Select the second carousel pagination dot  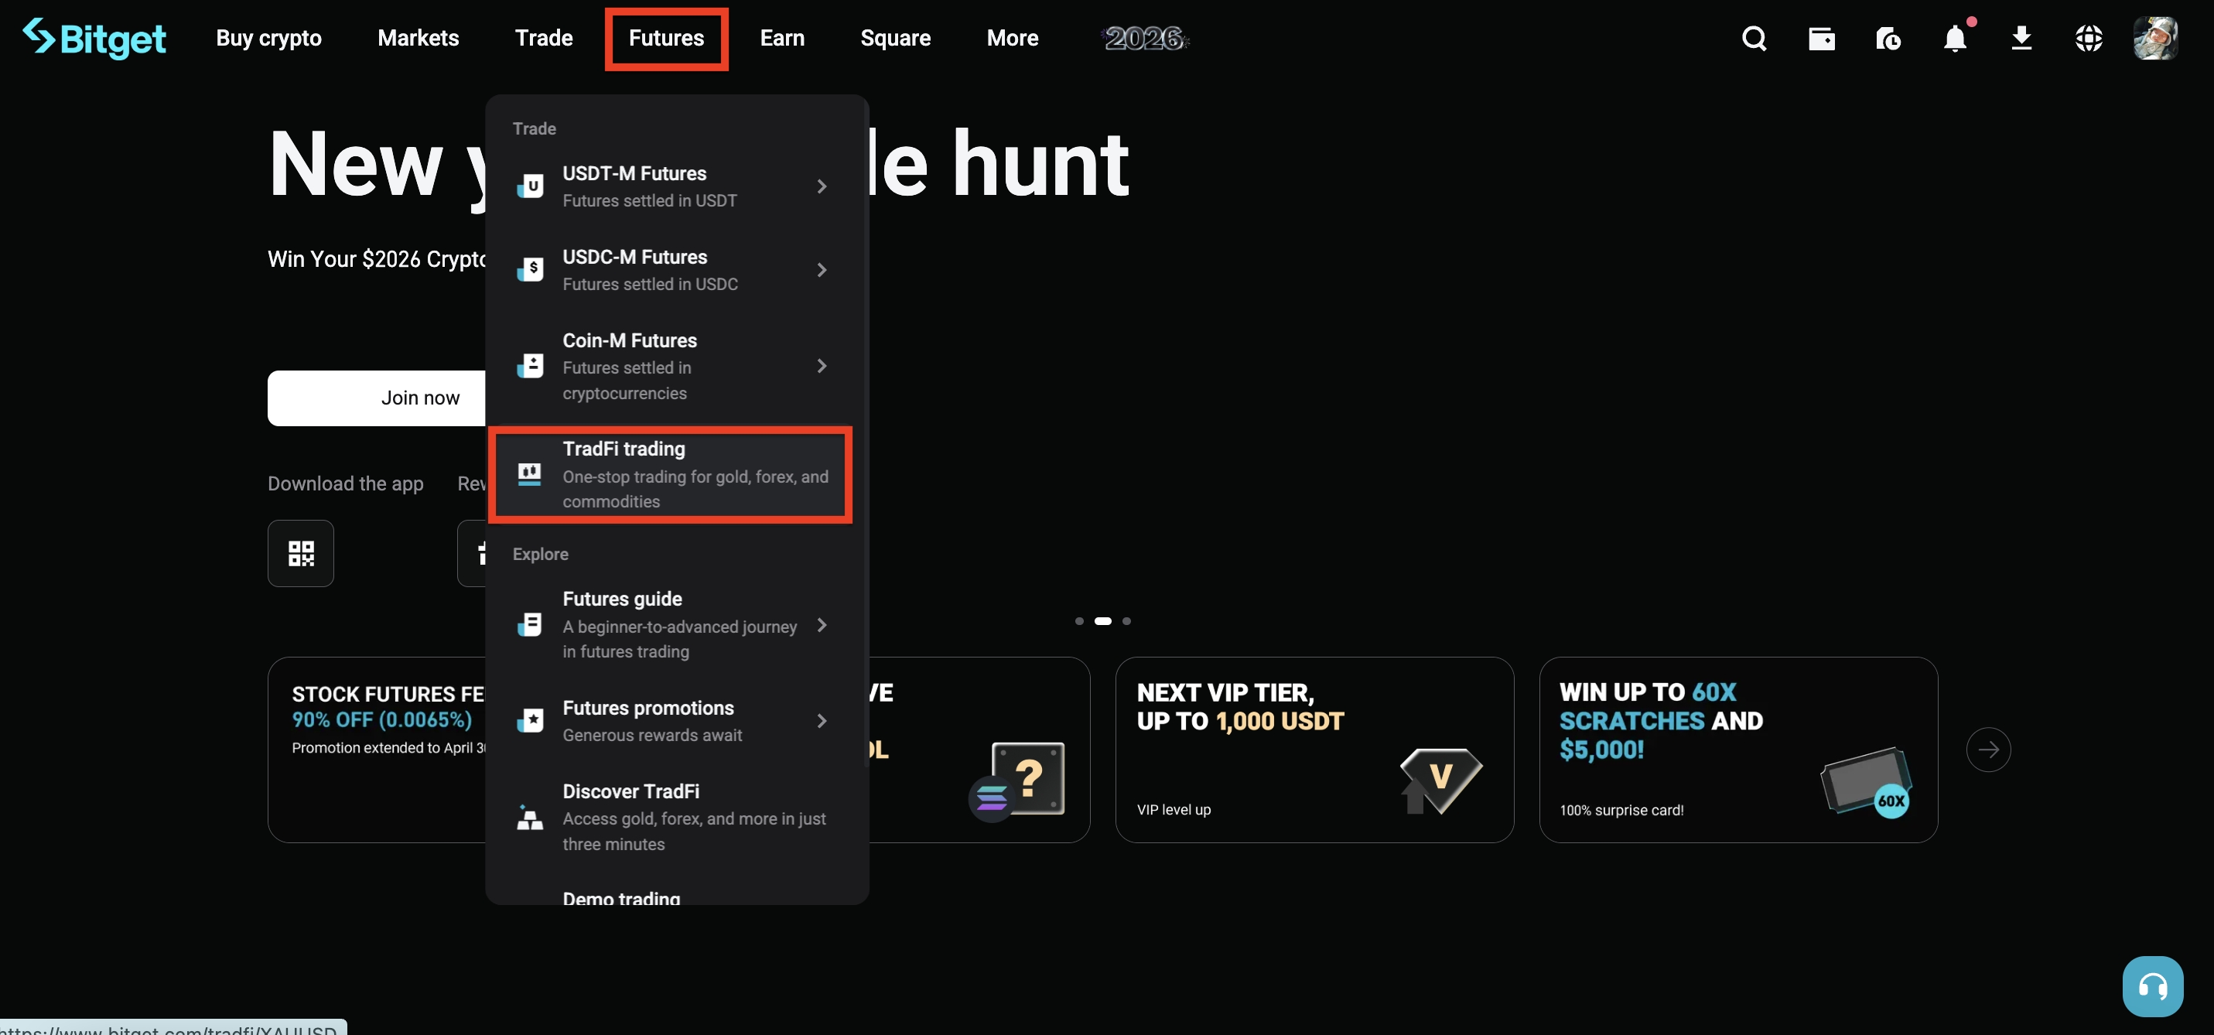(1104, 620)
